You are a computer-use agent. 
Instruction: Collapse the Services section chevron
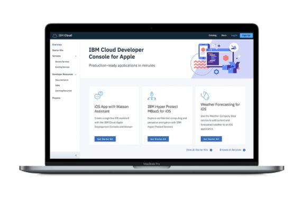tap(76, 56)
